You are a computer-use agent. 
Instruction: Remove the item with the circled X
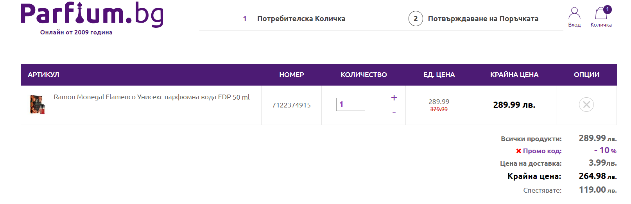click(x=586, y=104)
